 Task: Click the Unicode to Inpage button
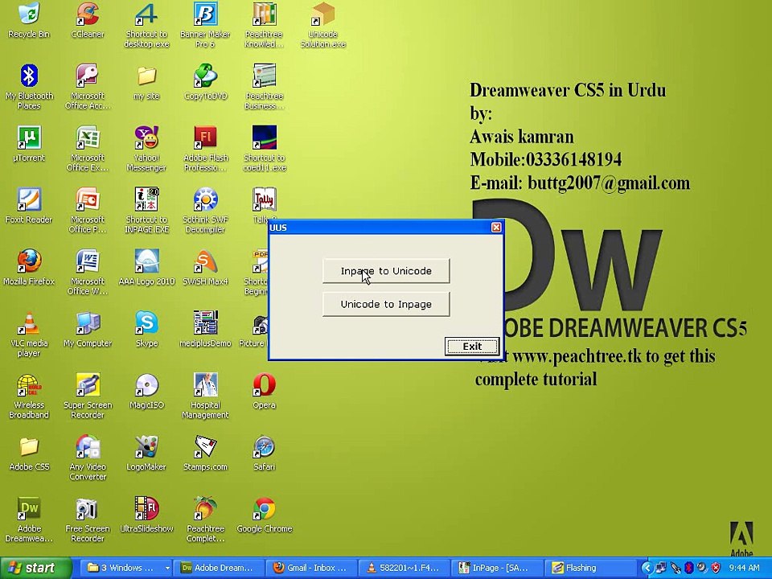[x=386, y=304]
